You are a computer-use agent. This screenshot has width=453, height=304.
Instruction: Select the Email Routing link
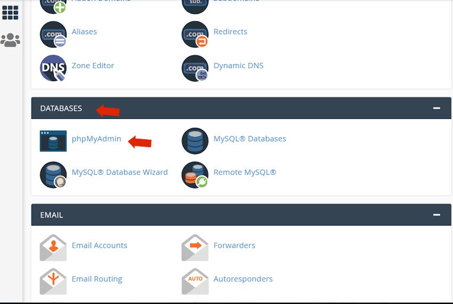[97, 279]
